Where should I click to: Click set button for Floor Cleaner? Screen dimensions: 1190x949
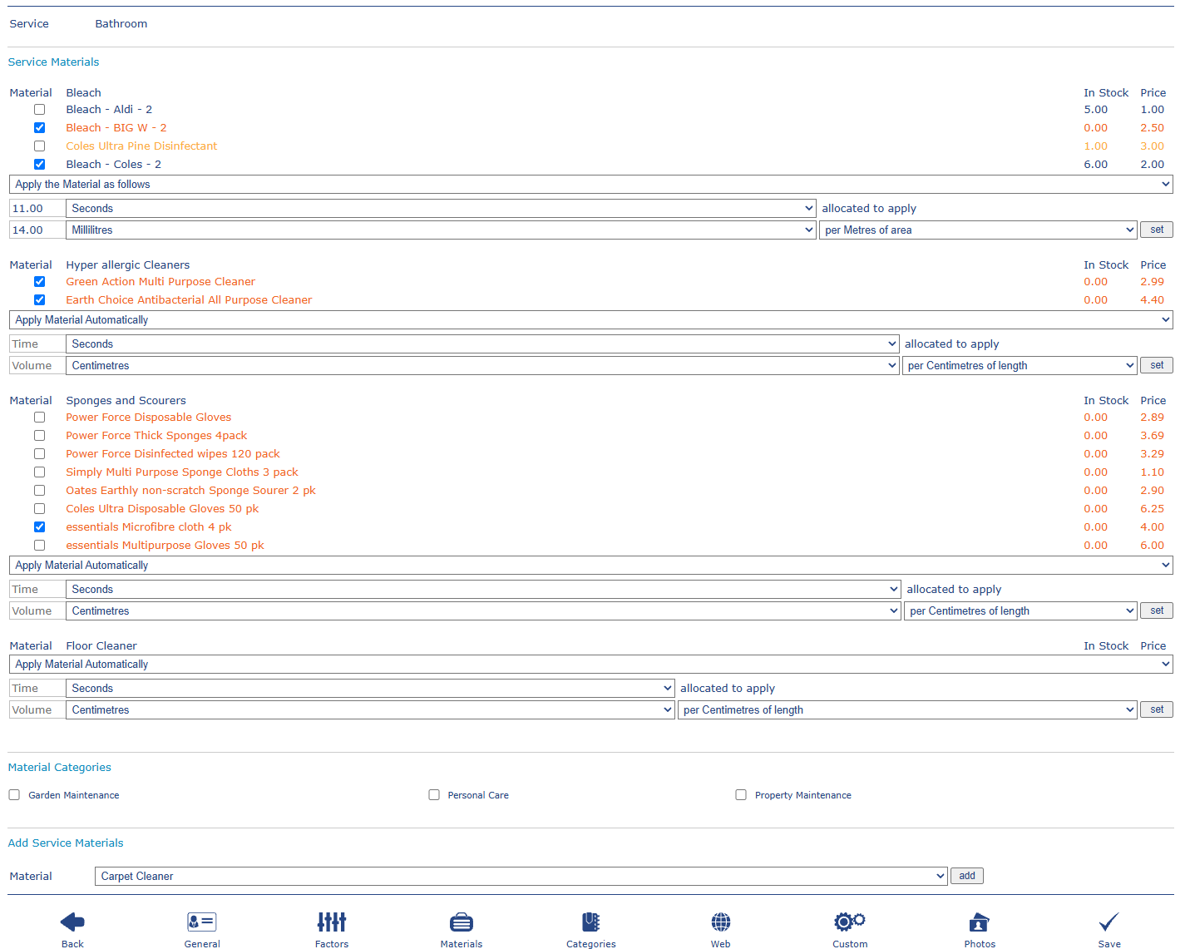coord(1157,709)
